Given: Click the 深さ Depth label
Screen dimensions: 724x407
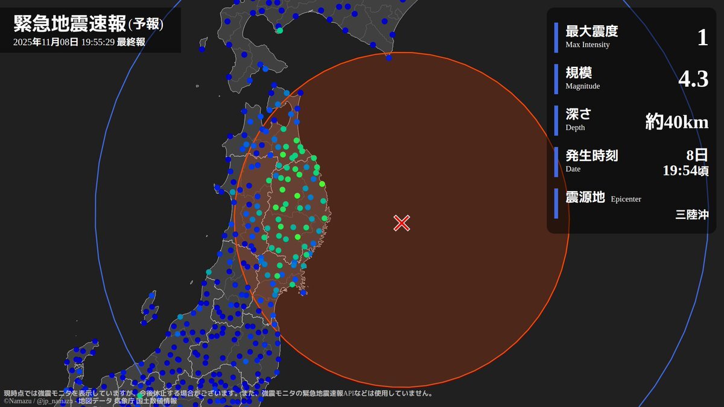Looking at the screenshot, I should click(578, 120).
